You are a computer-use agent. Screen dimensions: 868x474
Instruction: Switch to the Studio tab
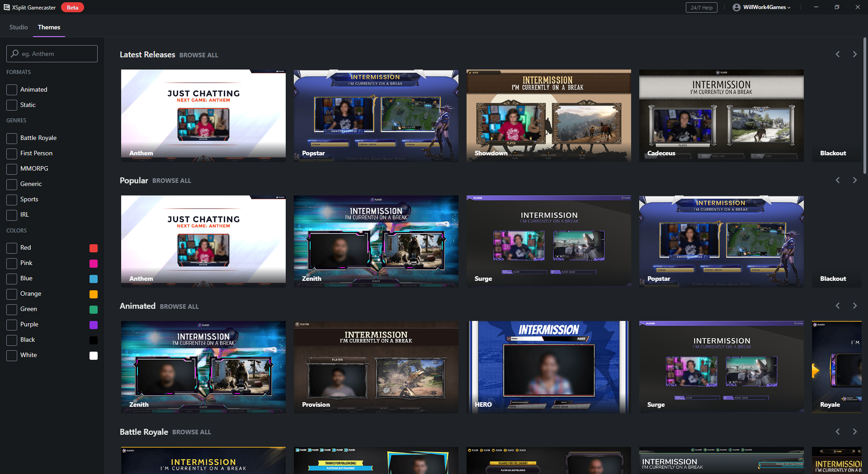click(19, 27)
